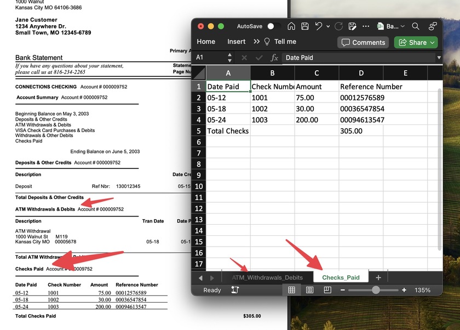Expand the formula bar using right arrow
460x330 pixels.
[x=439, y=58]
